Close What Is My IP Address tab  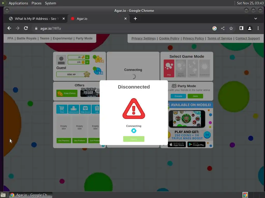[64, 19]
